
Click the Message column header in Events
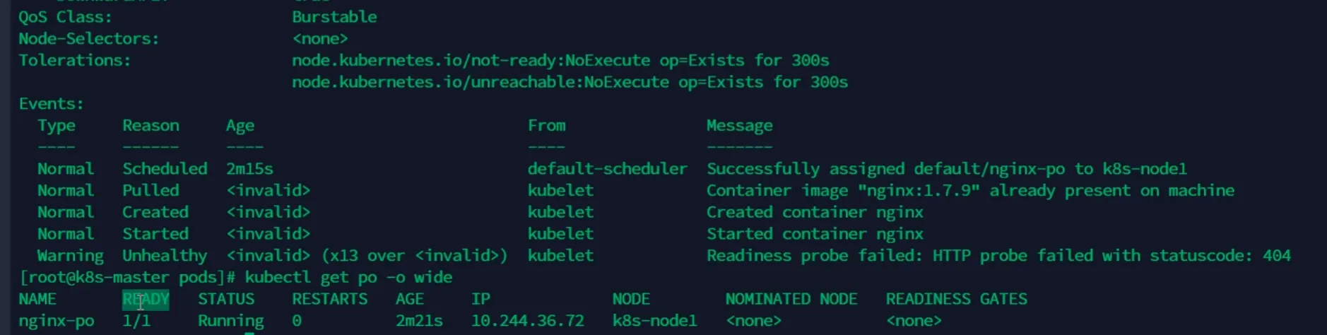[x=739, y=126]
